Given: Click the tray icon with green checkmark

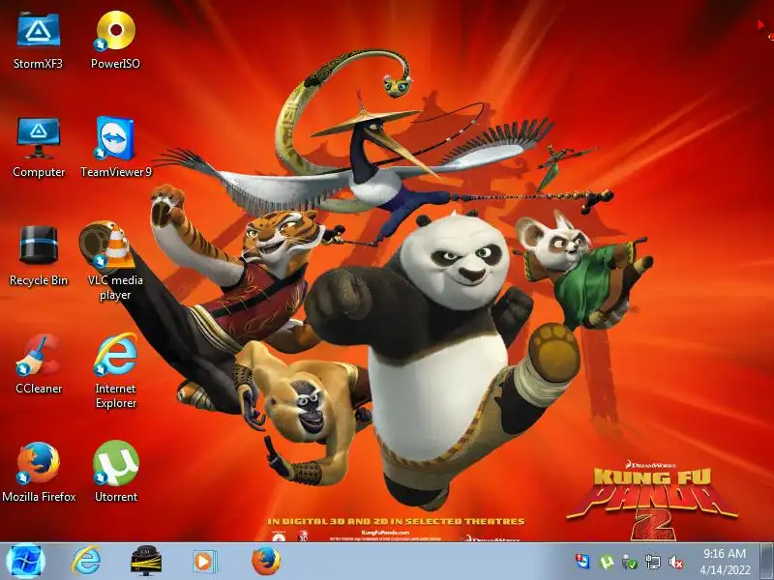Looking at the screenshot, I should 630,562.
